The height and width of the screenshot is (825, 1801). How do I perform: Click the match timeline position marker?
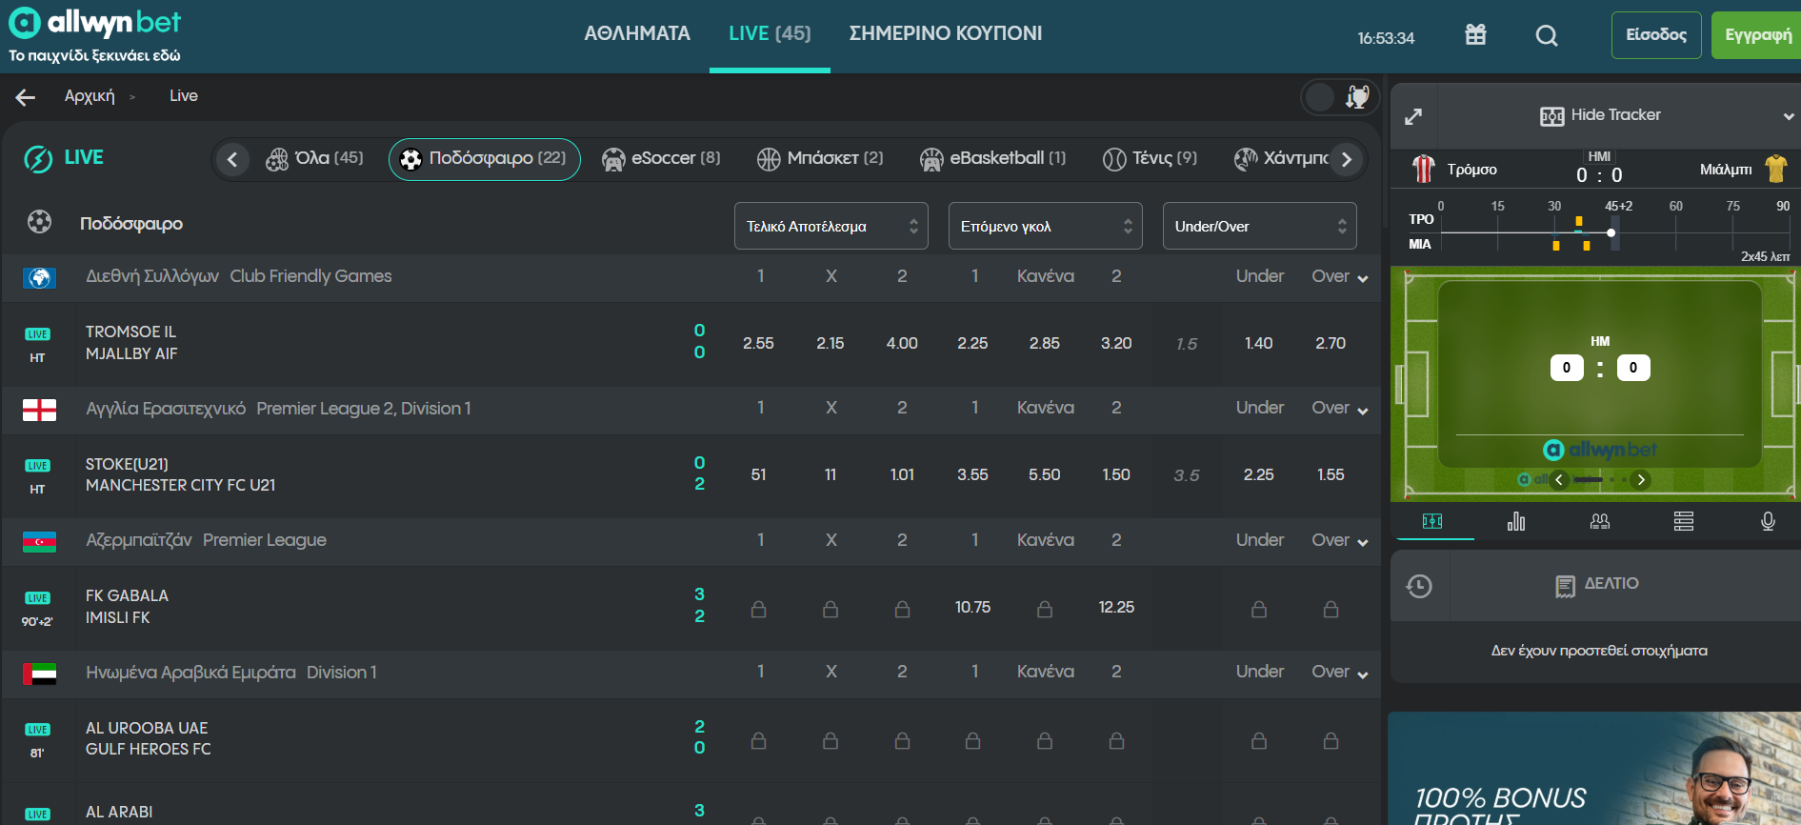click(1611, 232)
